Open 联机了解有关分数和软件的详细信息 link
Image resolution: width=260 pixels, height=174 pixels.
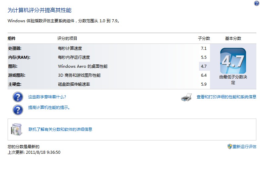click(60, 129)
